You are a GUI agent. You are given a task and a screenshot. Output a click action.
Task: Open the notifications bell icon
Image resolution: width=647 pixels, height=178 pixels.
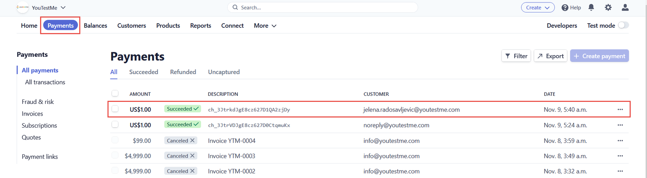(591, 7)
